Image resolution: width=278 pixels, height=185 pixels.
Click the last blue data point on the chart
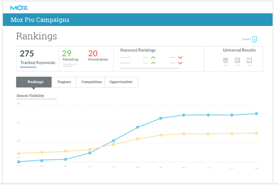pyautogui.click(x=256, y=114)
